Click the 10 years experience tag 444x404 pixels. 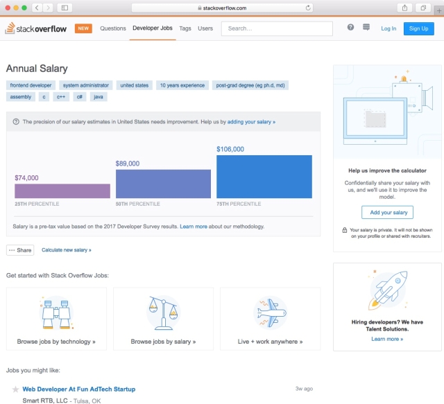[x=182, y=85]
